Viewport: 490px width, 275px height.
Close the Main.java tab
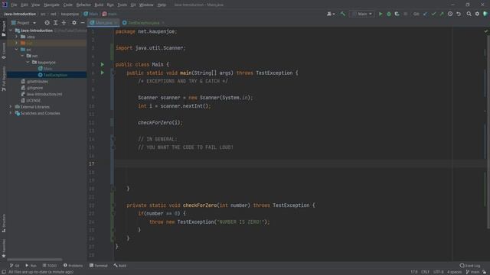(x=116, y=23)
